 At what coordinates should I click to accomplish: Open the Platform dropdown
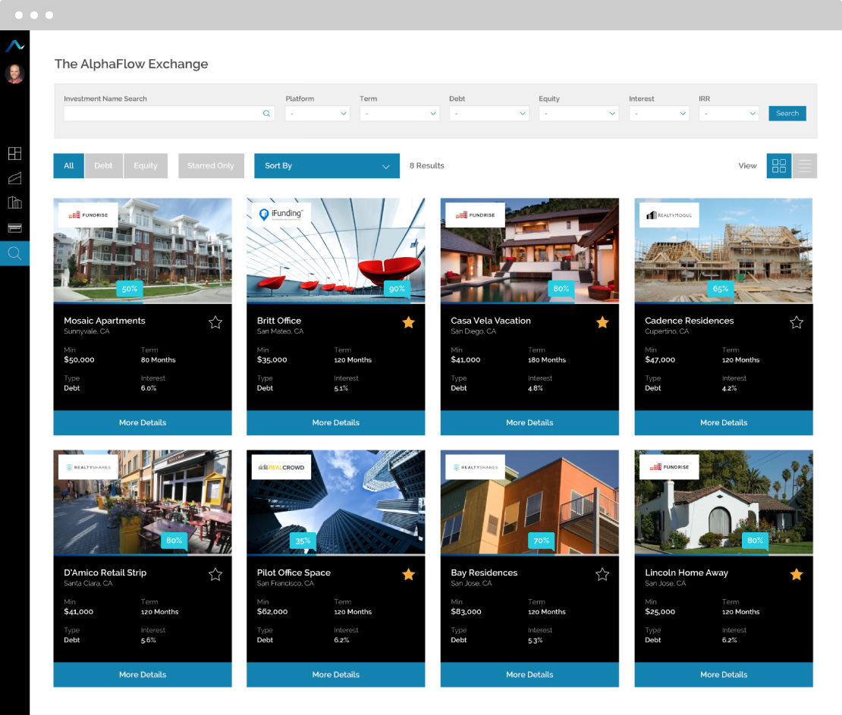pos(315,113)
